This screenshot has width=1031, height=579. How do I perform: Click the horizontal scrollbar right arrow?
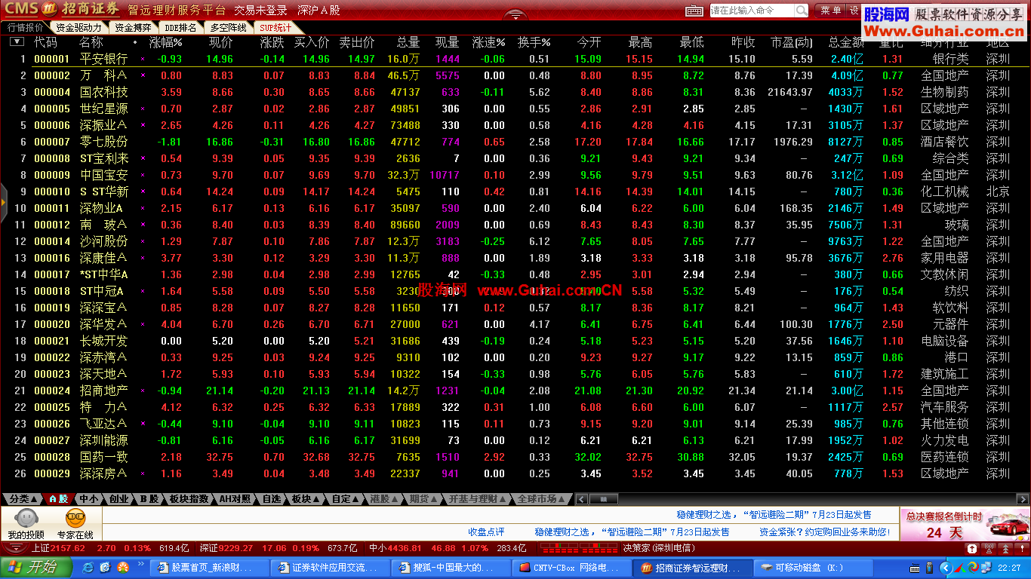[1023, 499]
